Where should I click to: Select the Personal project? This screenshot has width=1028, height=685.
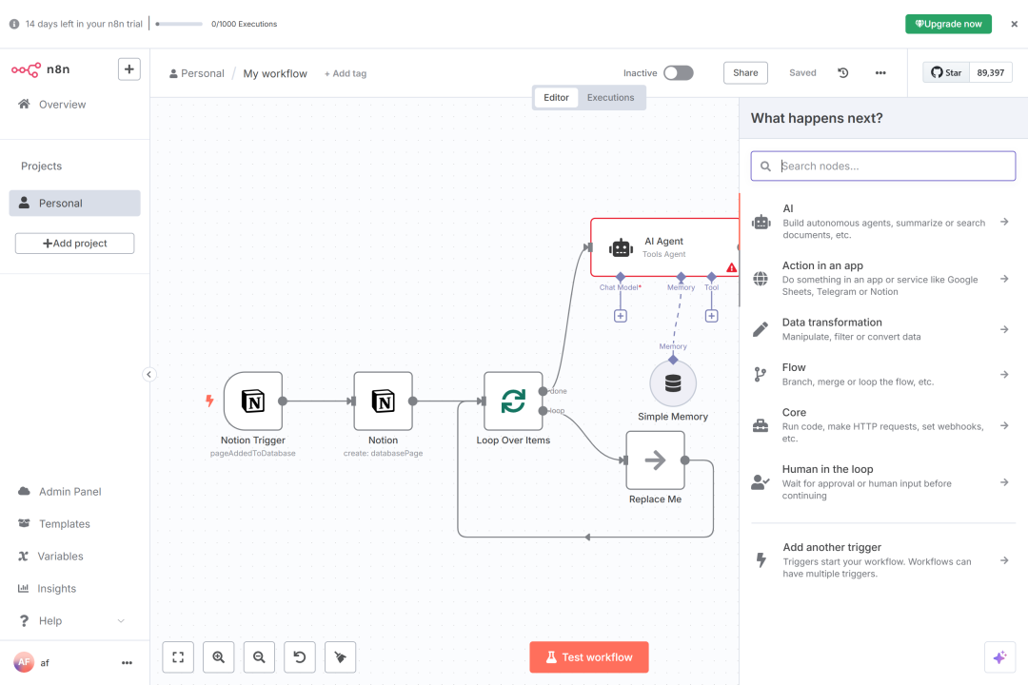pos(75,204)
